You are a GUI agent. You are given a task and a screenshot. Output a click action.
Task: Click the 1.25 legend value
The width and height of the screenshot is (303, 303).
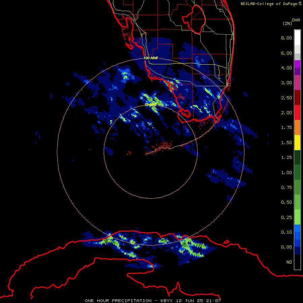[x=287, y=158]
